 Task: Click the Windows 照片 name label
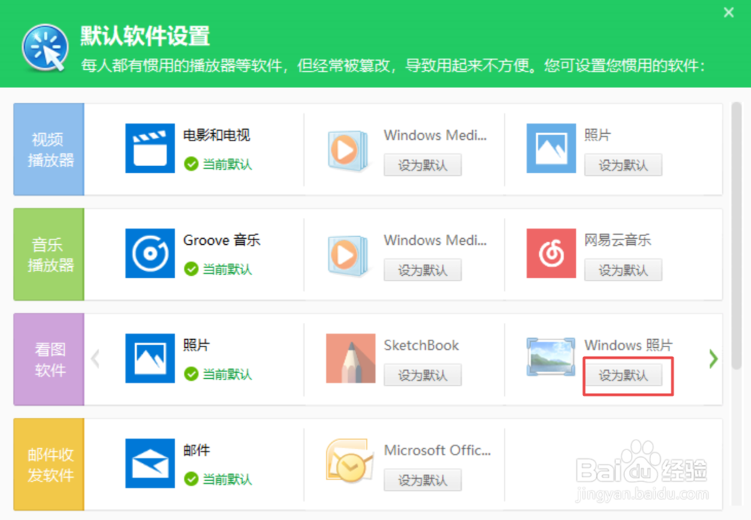tap(629, 345)
